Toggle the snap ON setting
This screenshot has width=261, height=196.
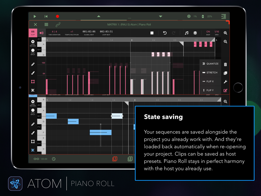click(x=208, y=33)
